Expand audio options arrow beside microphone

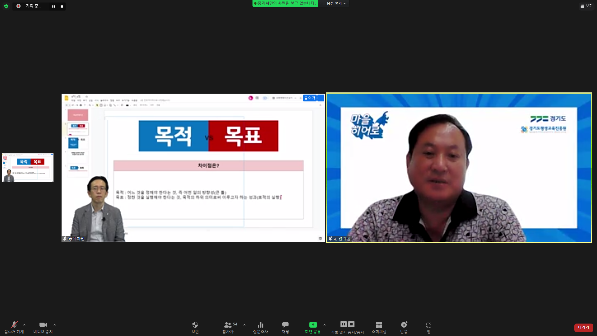click(24, 325)
